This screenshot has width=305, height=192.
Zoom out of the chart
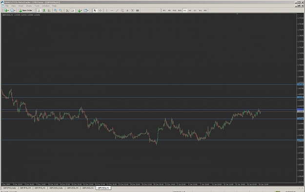point(61,11)
